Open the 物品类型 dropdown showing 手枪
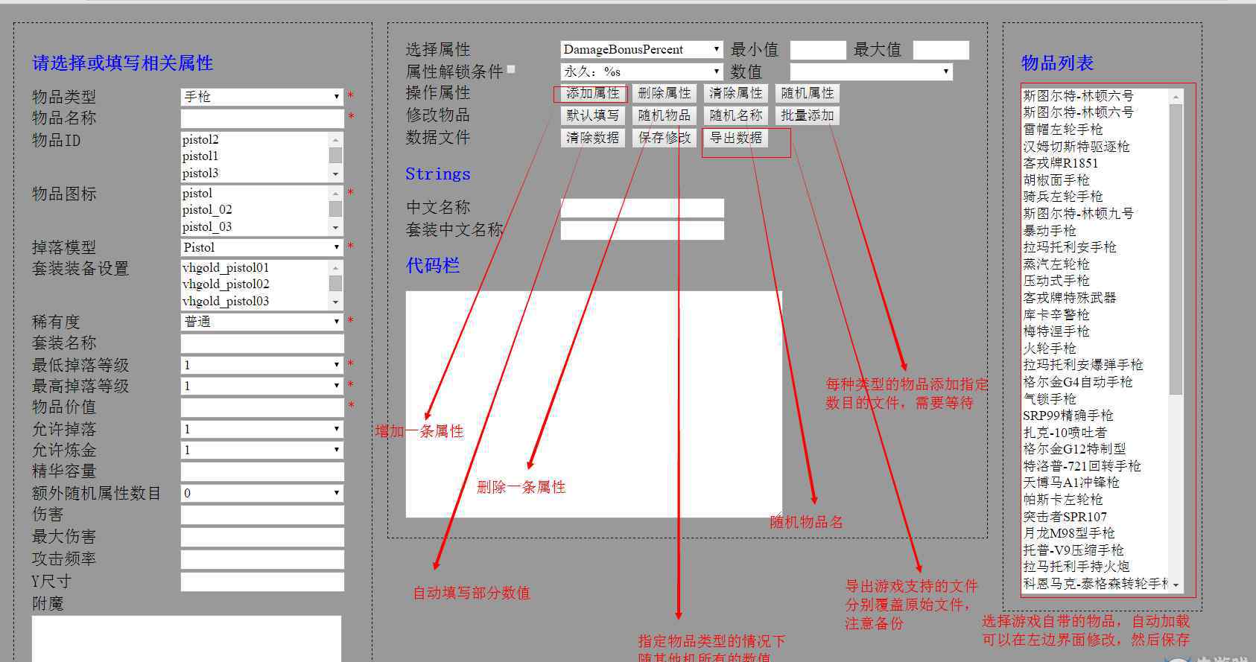 click(x=261, y=97)
